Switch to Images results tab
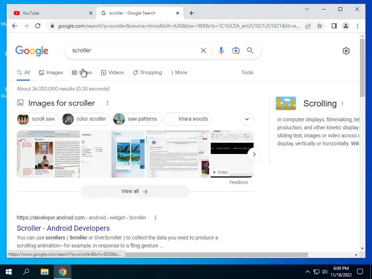Image resolution: width=372 pixels, height=279 pixels. 51,73
